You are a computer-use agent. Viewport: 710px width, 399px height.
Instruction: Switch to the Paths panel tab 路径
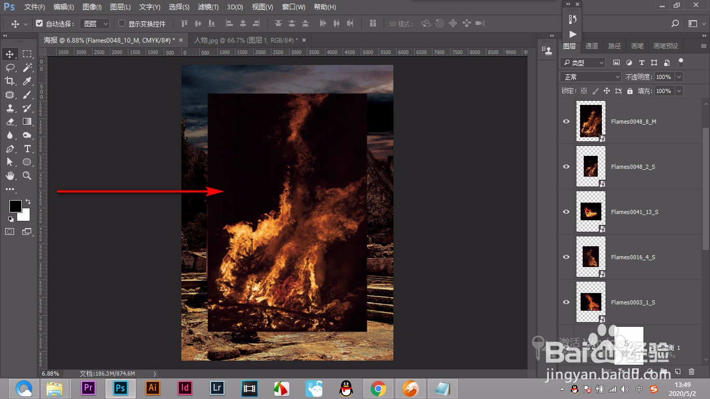[615, 46]
